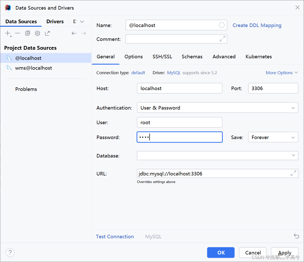Open the Options tab
Viewport: 304px width, 262px height.
[x=134, y=57]
